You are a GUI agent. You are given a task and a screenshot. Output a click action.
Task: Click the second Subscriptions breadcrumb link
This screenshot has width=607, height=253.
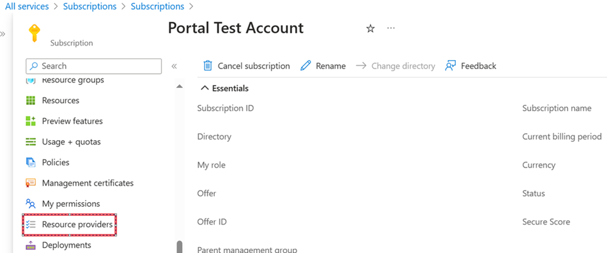point(158,7)
